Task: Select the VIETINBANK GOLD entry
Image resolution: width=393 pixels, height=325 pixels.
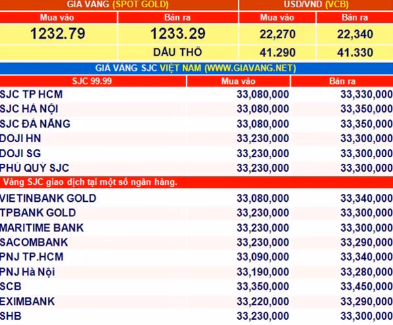Action: coord(196,198)
